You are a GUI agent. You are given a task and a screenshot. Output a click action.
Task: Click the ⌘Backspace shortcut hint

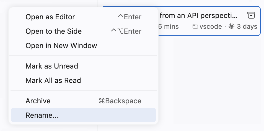[x=120, y=101]
